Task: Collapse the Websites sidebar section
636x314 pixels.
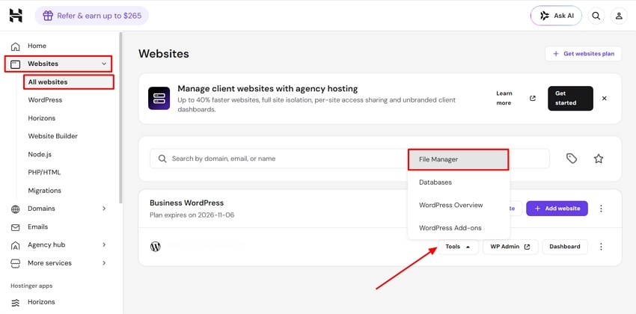Action: point(104,64)
